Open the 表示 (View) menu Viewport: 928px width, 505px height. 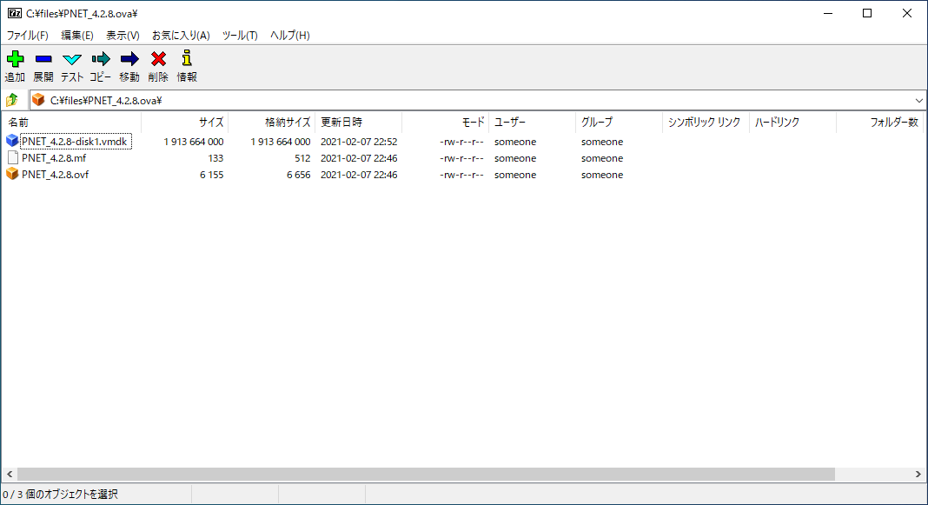[x=122, y=35]
